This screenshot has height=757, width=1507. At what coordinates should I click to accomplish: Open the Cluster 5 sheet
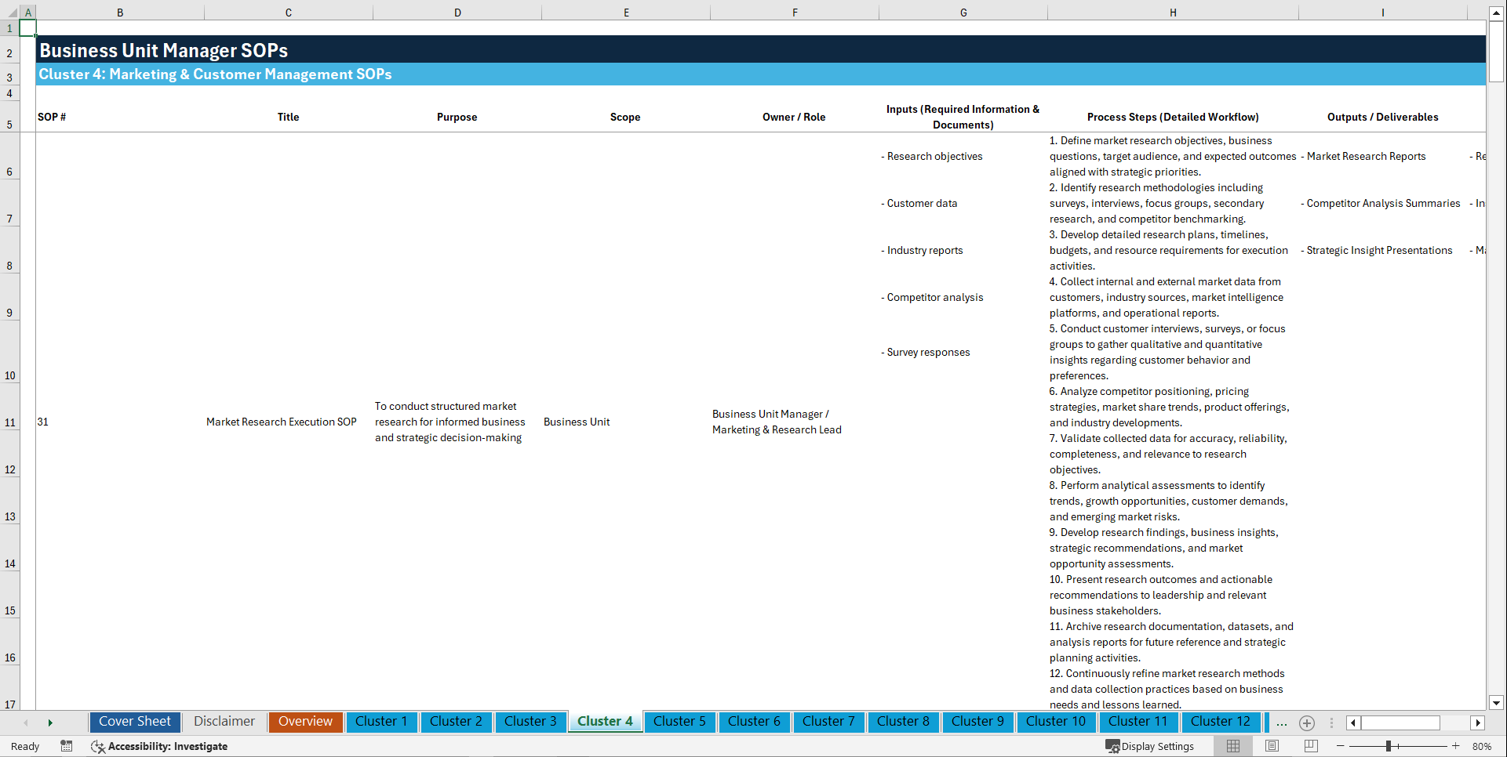[679, 722]
